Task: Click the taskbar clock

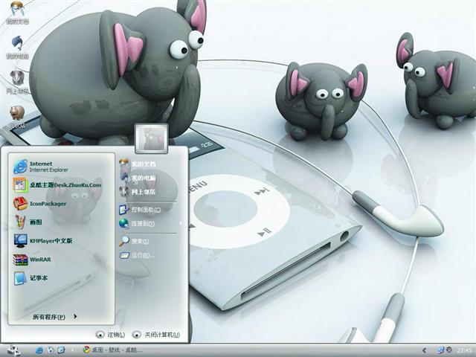Action: click(463, 350)
